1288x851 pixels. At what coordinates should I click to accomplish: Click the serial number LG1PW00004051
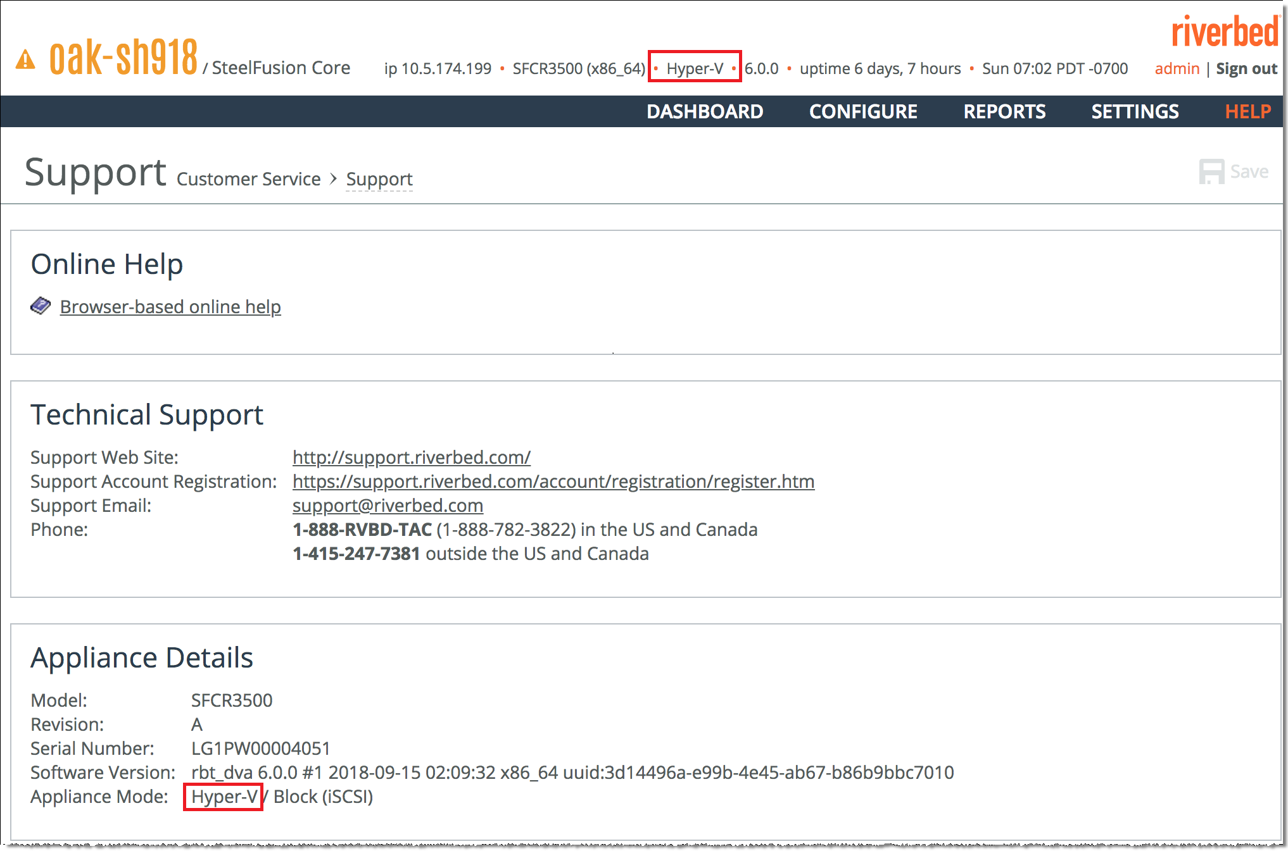[x=261, y=748]
